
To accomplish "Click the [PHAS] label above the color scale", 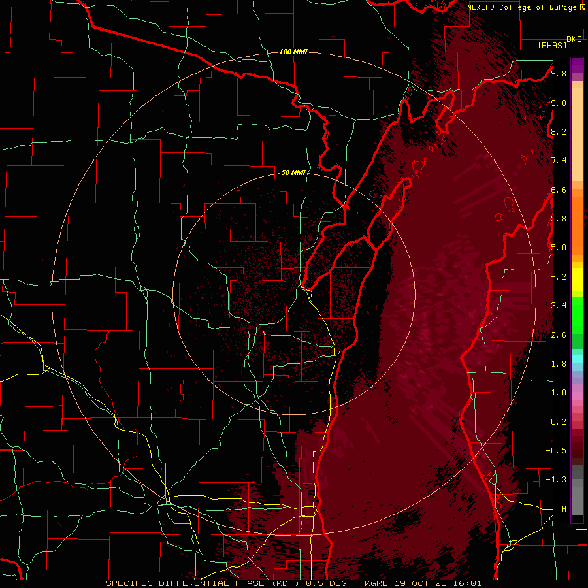I will 552,45.
